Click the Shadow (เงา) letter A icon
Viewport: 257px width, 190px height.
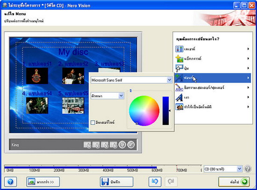coord(179,97)
